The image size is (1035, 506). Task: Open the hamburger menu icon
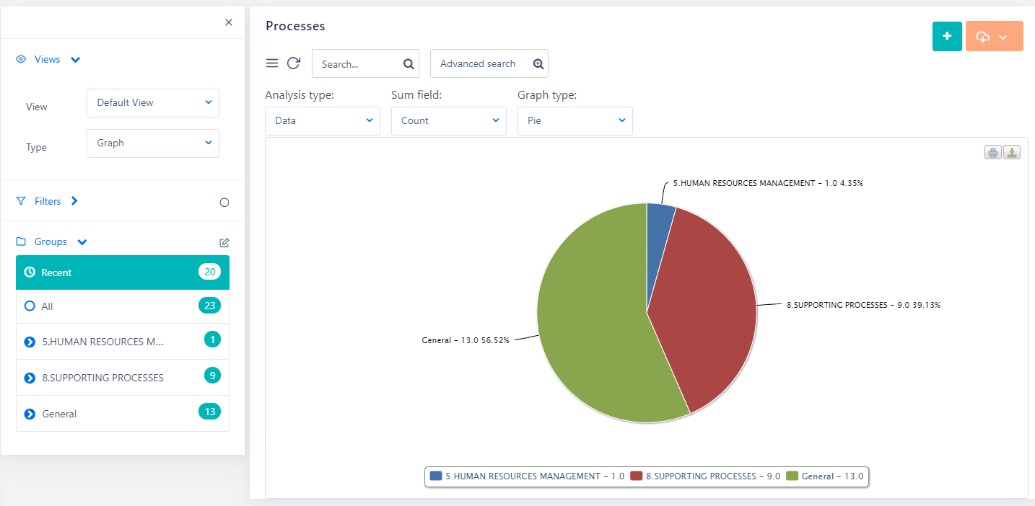272,63
